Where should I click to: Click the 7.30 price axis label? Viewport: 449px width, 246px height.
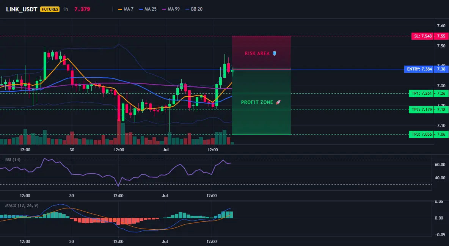[441, 86]
